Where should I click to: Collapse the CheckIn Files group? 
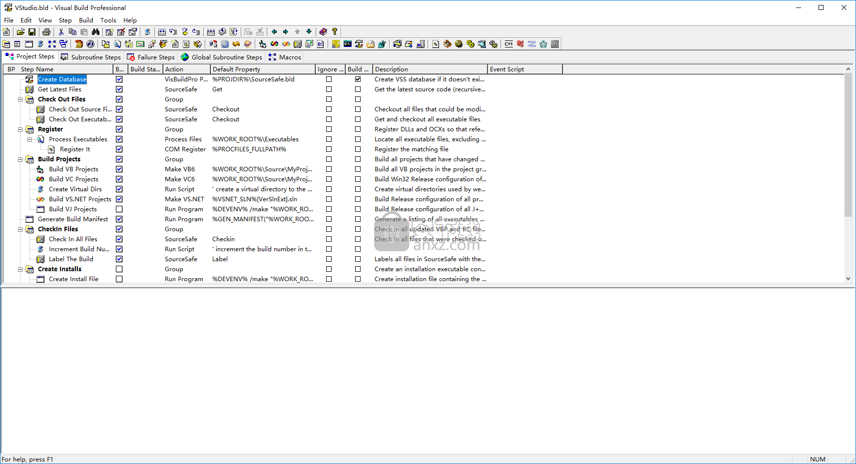pyautogui.click(x=20, y=229)
